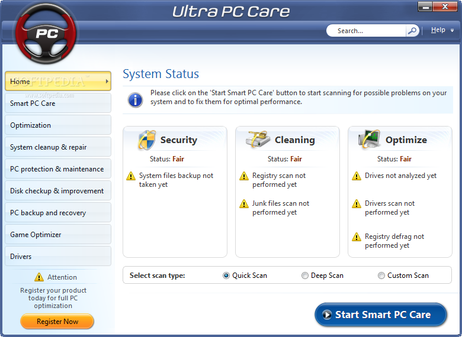This screenshot has width=462, height=337.
Task: Click the Attention warning icon
Action: (x=39, y=277)
